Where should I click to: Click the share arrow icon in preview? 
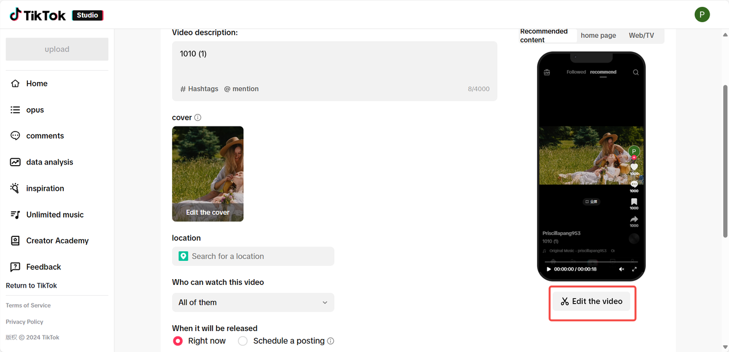coord(634,219)
